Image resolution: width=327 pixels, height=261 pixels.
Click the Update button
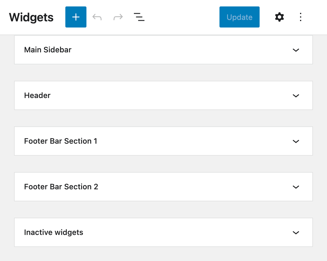pos(239,17)
